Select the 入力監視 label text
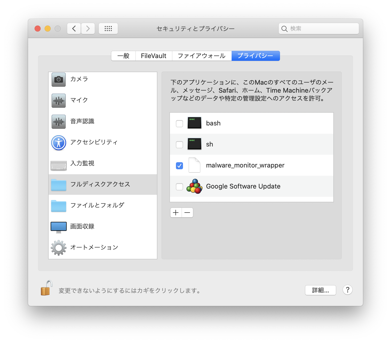The height and width of the screenshot is (343, 391). (x=82, y=163)
